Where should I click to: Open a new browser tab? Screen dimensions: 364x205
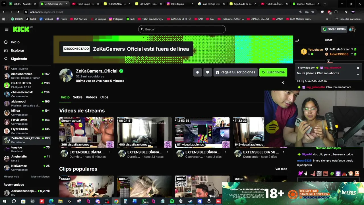click(325, 4)
